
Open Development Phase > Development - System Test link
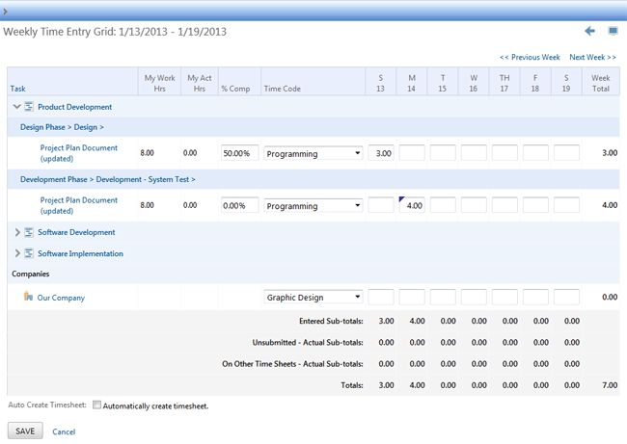click(x=108, y=179)
